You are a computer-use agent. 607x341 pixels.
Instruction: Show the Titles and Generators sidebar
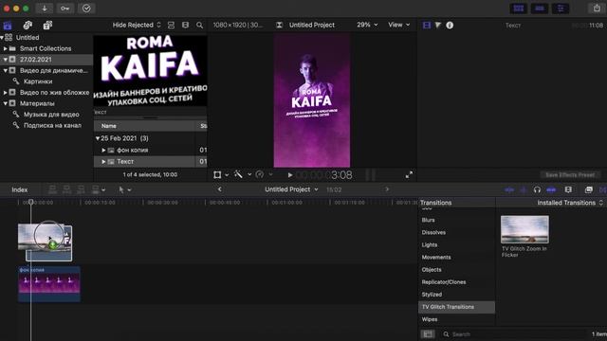(x=47, y=26)
